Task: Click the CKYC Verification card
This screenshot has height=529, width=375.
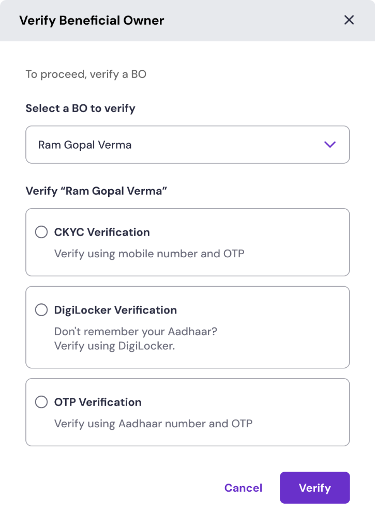Action: [187, 242]
